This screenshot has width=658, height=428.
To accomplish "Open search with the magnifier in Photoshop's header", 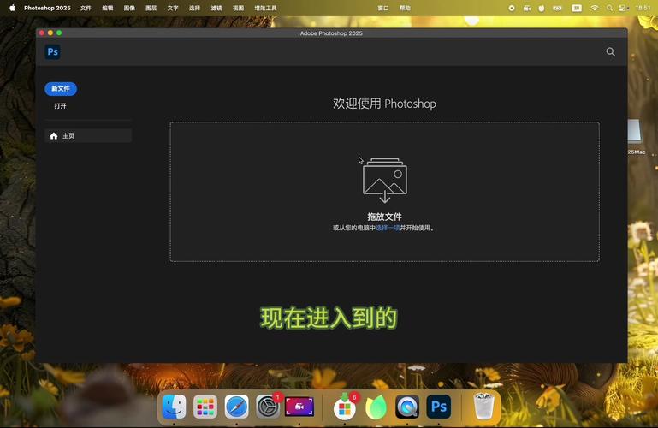I will tap(611, 51).
